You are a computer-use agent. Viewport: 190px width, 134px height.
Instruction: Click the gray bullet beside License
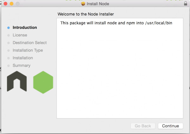click(9, 35)
